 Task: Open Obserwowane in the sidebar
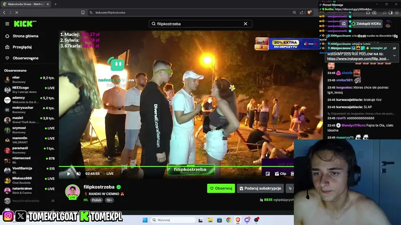(x=25, y=58)
